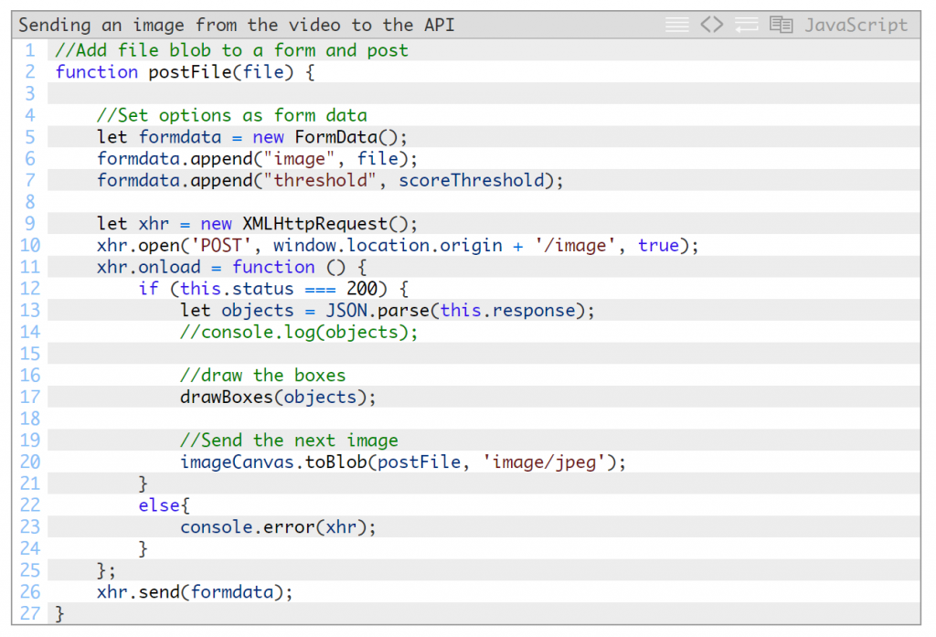This screenshot has width=936, height=637.
Task: Toggle line numbers with the lines icon
Action: click(676, 25)
